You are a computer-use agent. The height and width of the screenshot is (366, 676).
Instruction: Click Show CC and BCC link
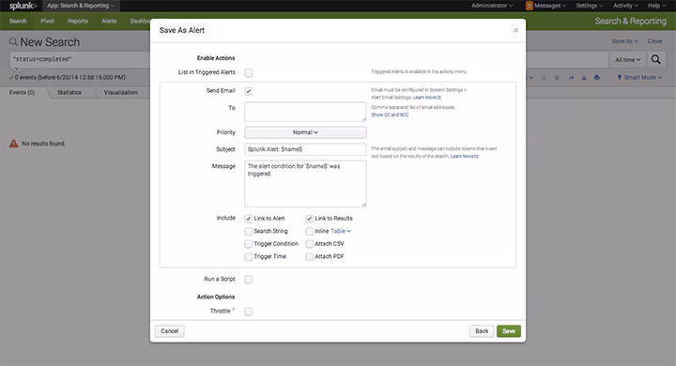click(390, 115)
